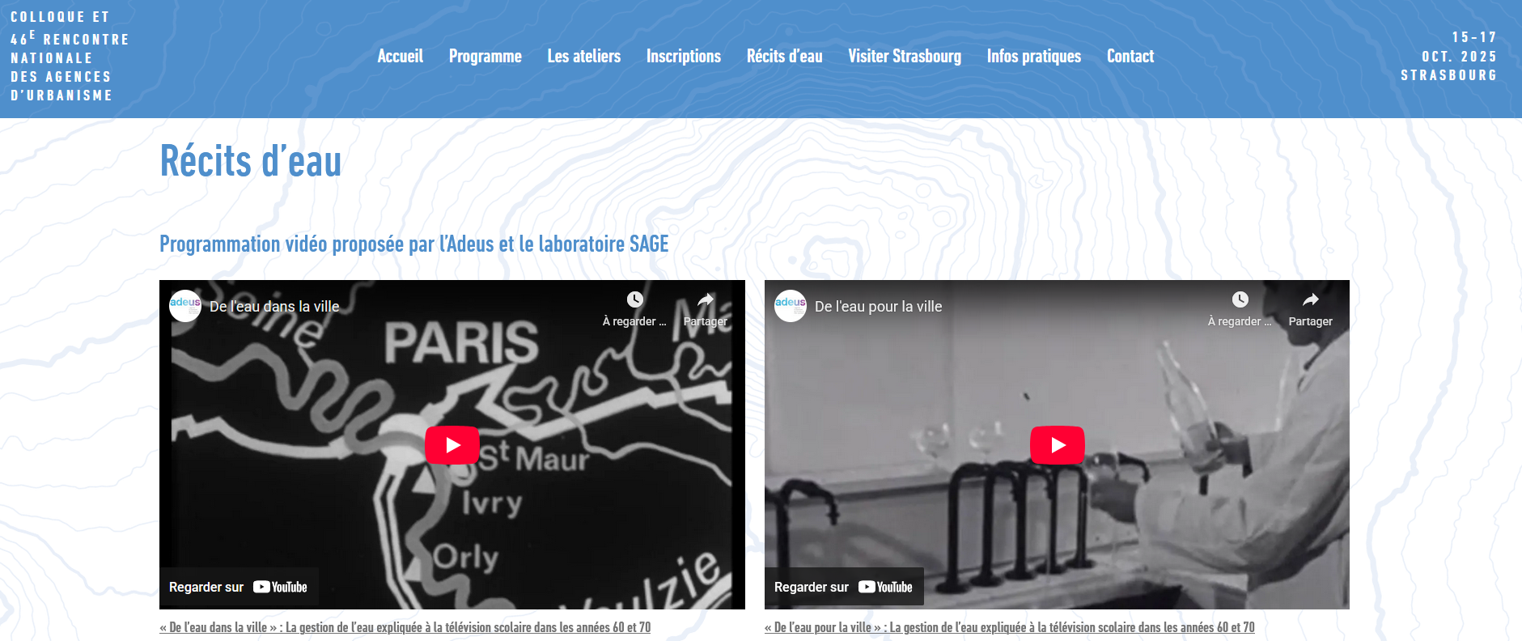The width and height of the screenshot is (1522, 641).
Task: Click 'Regarder sur YouTube' on the second video
Action: [844, 588]
